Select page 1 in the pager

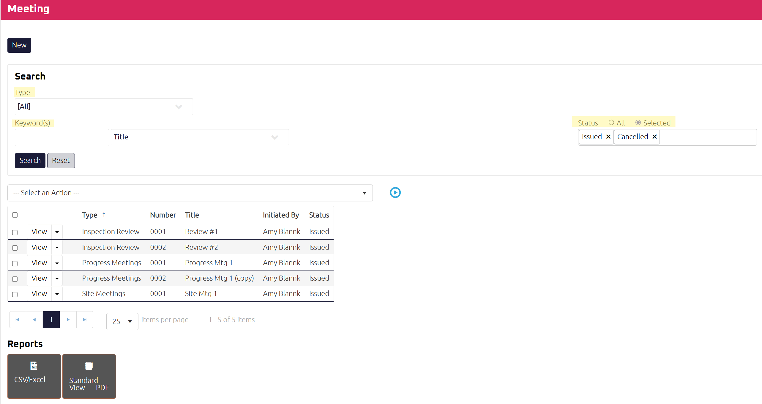(51, 320)
